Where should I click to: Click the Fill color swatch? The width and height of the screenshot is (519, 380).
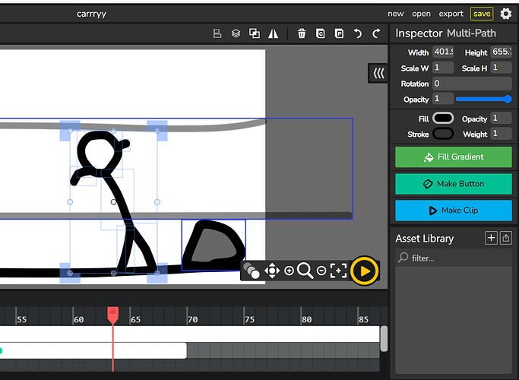443,119
